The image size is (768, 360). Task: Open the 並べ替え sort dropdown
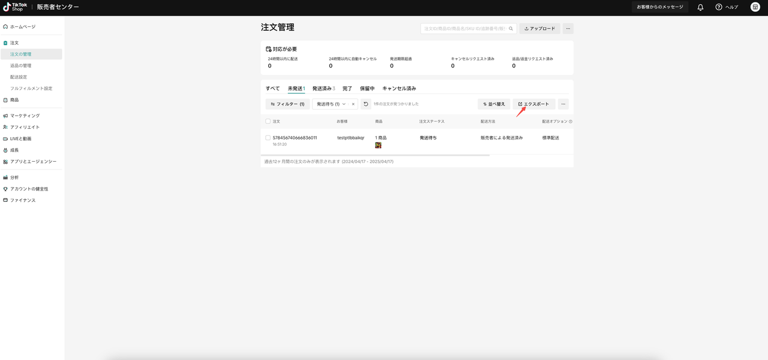494,104
